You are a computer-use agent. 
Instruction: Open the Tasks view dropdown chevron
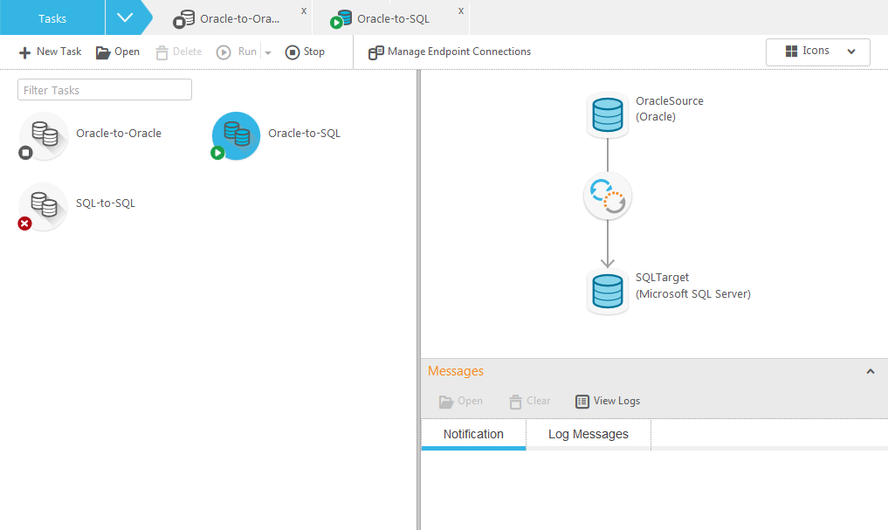click(127, 17)
